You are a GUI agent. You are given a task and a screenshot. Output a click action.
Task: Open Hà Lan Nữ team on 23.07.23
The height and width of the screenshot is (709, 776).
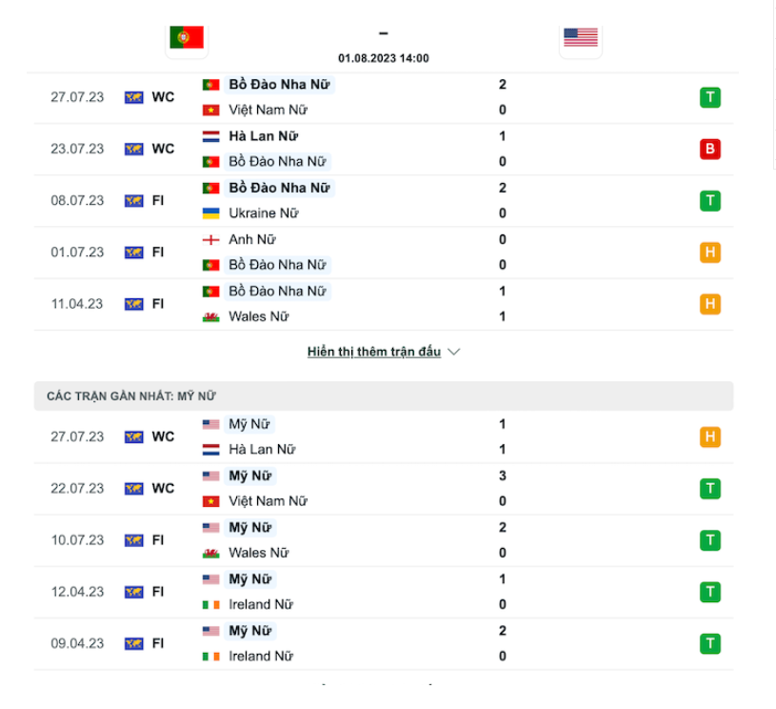(264, 136)
